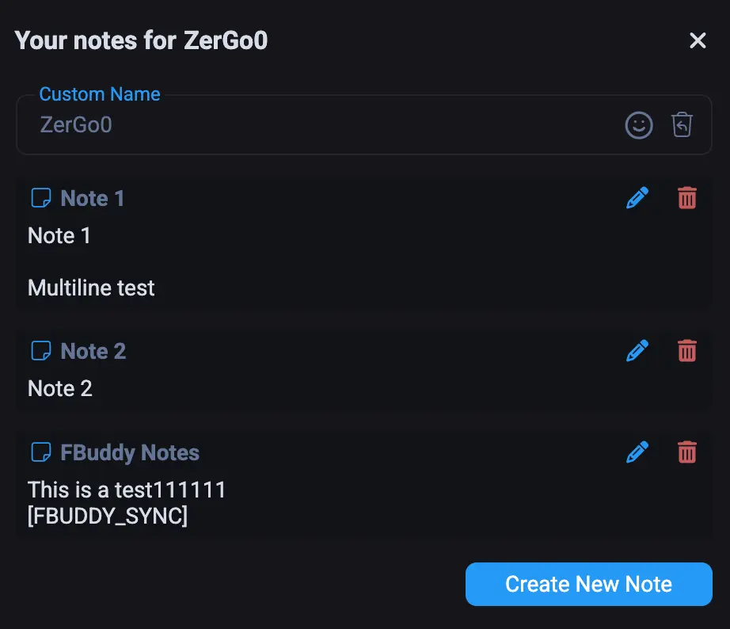Click the note icon beside Note 2
The width and height of the screenshot is (730, 629).
40,351
